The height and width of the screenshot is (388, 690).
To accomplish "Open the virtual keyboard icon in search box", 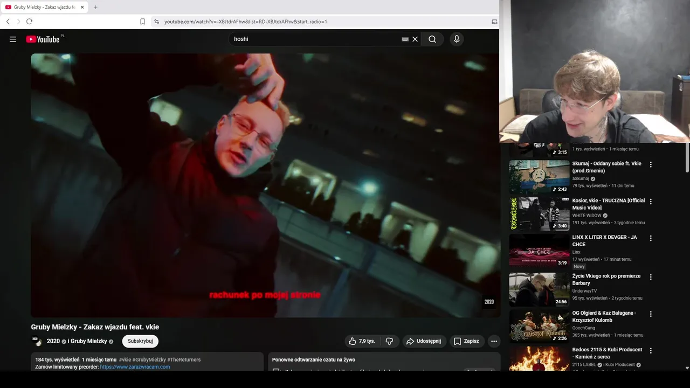I will pyautogui.click(x=405, y=39).
